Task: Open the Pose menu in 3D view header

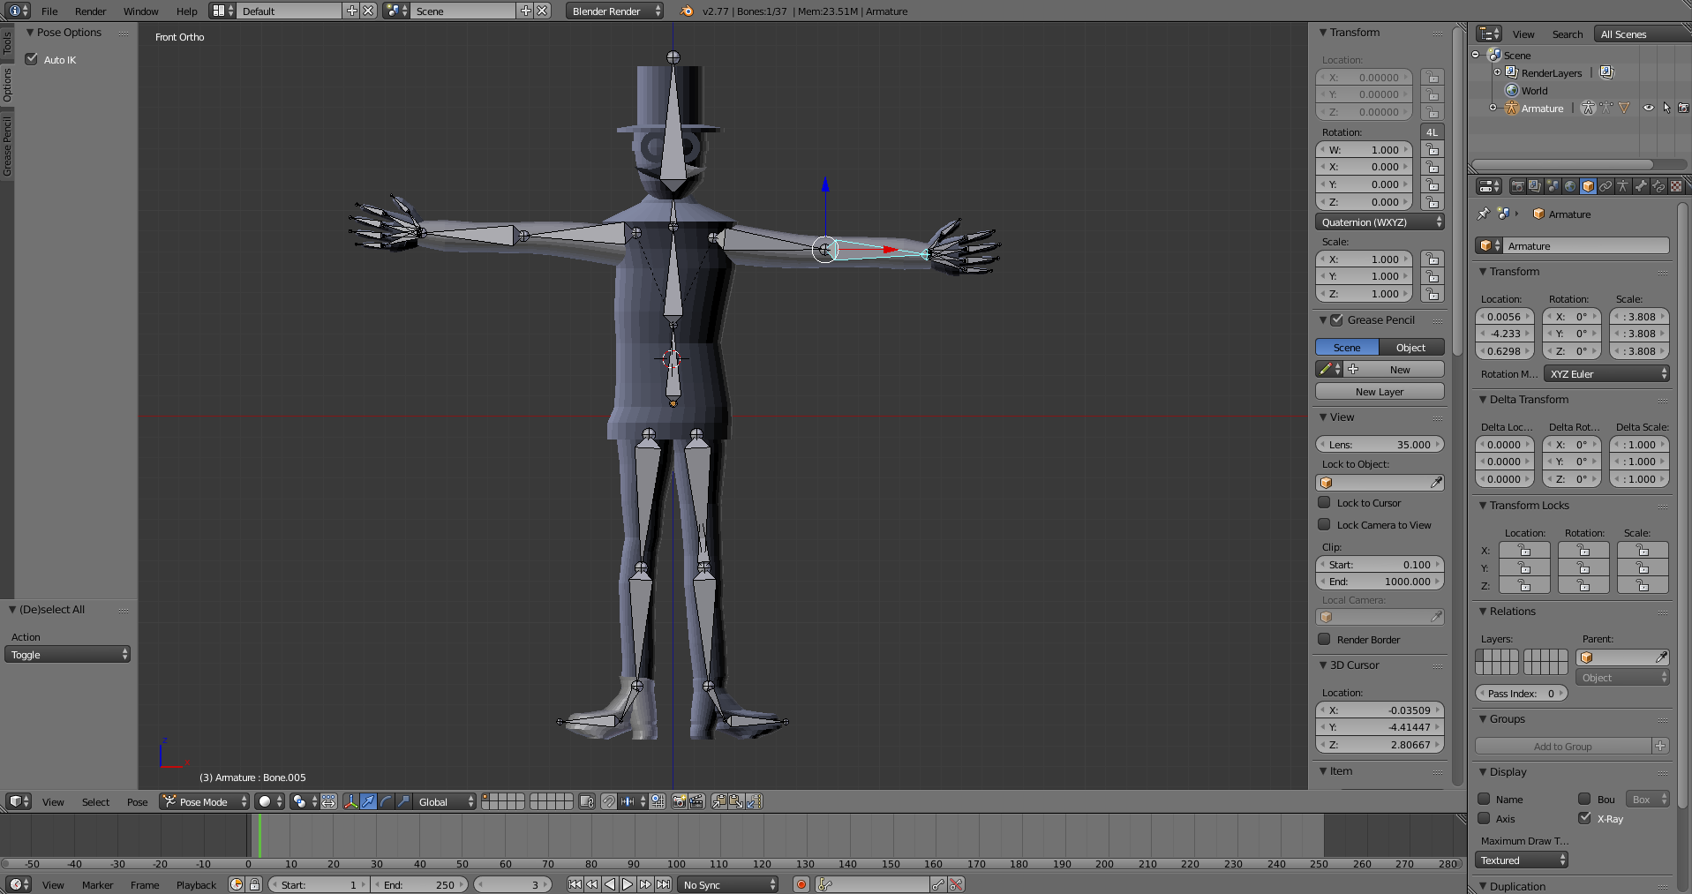Action: pyautogui.click(x=137, y=801)
